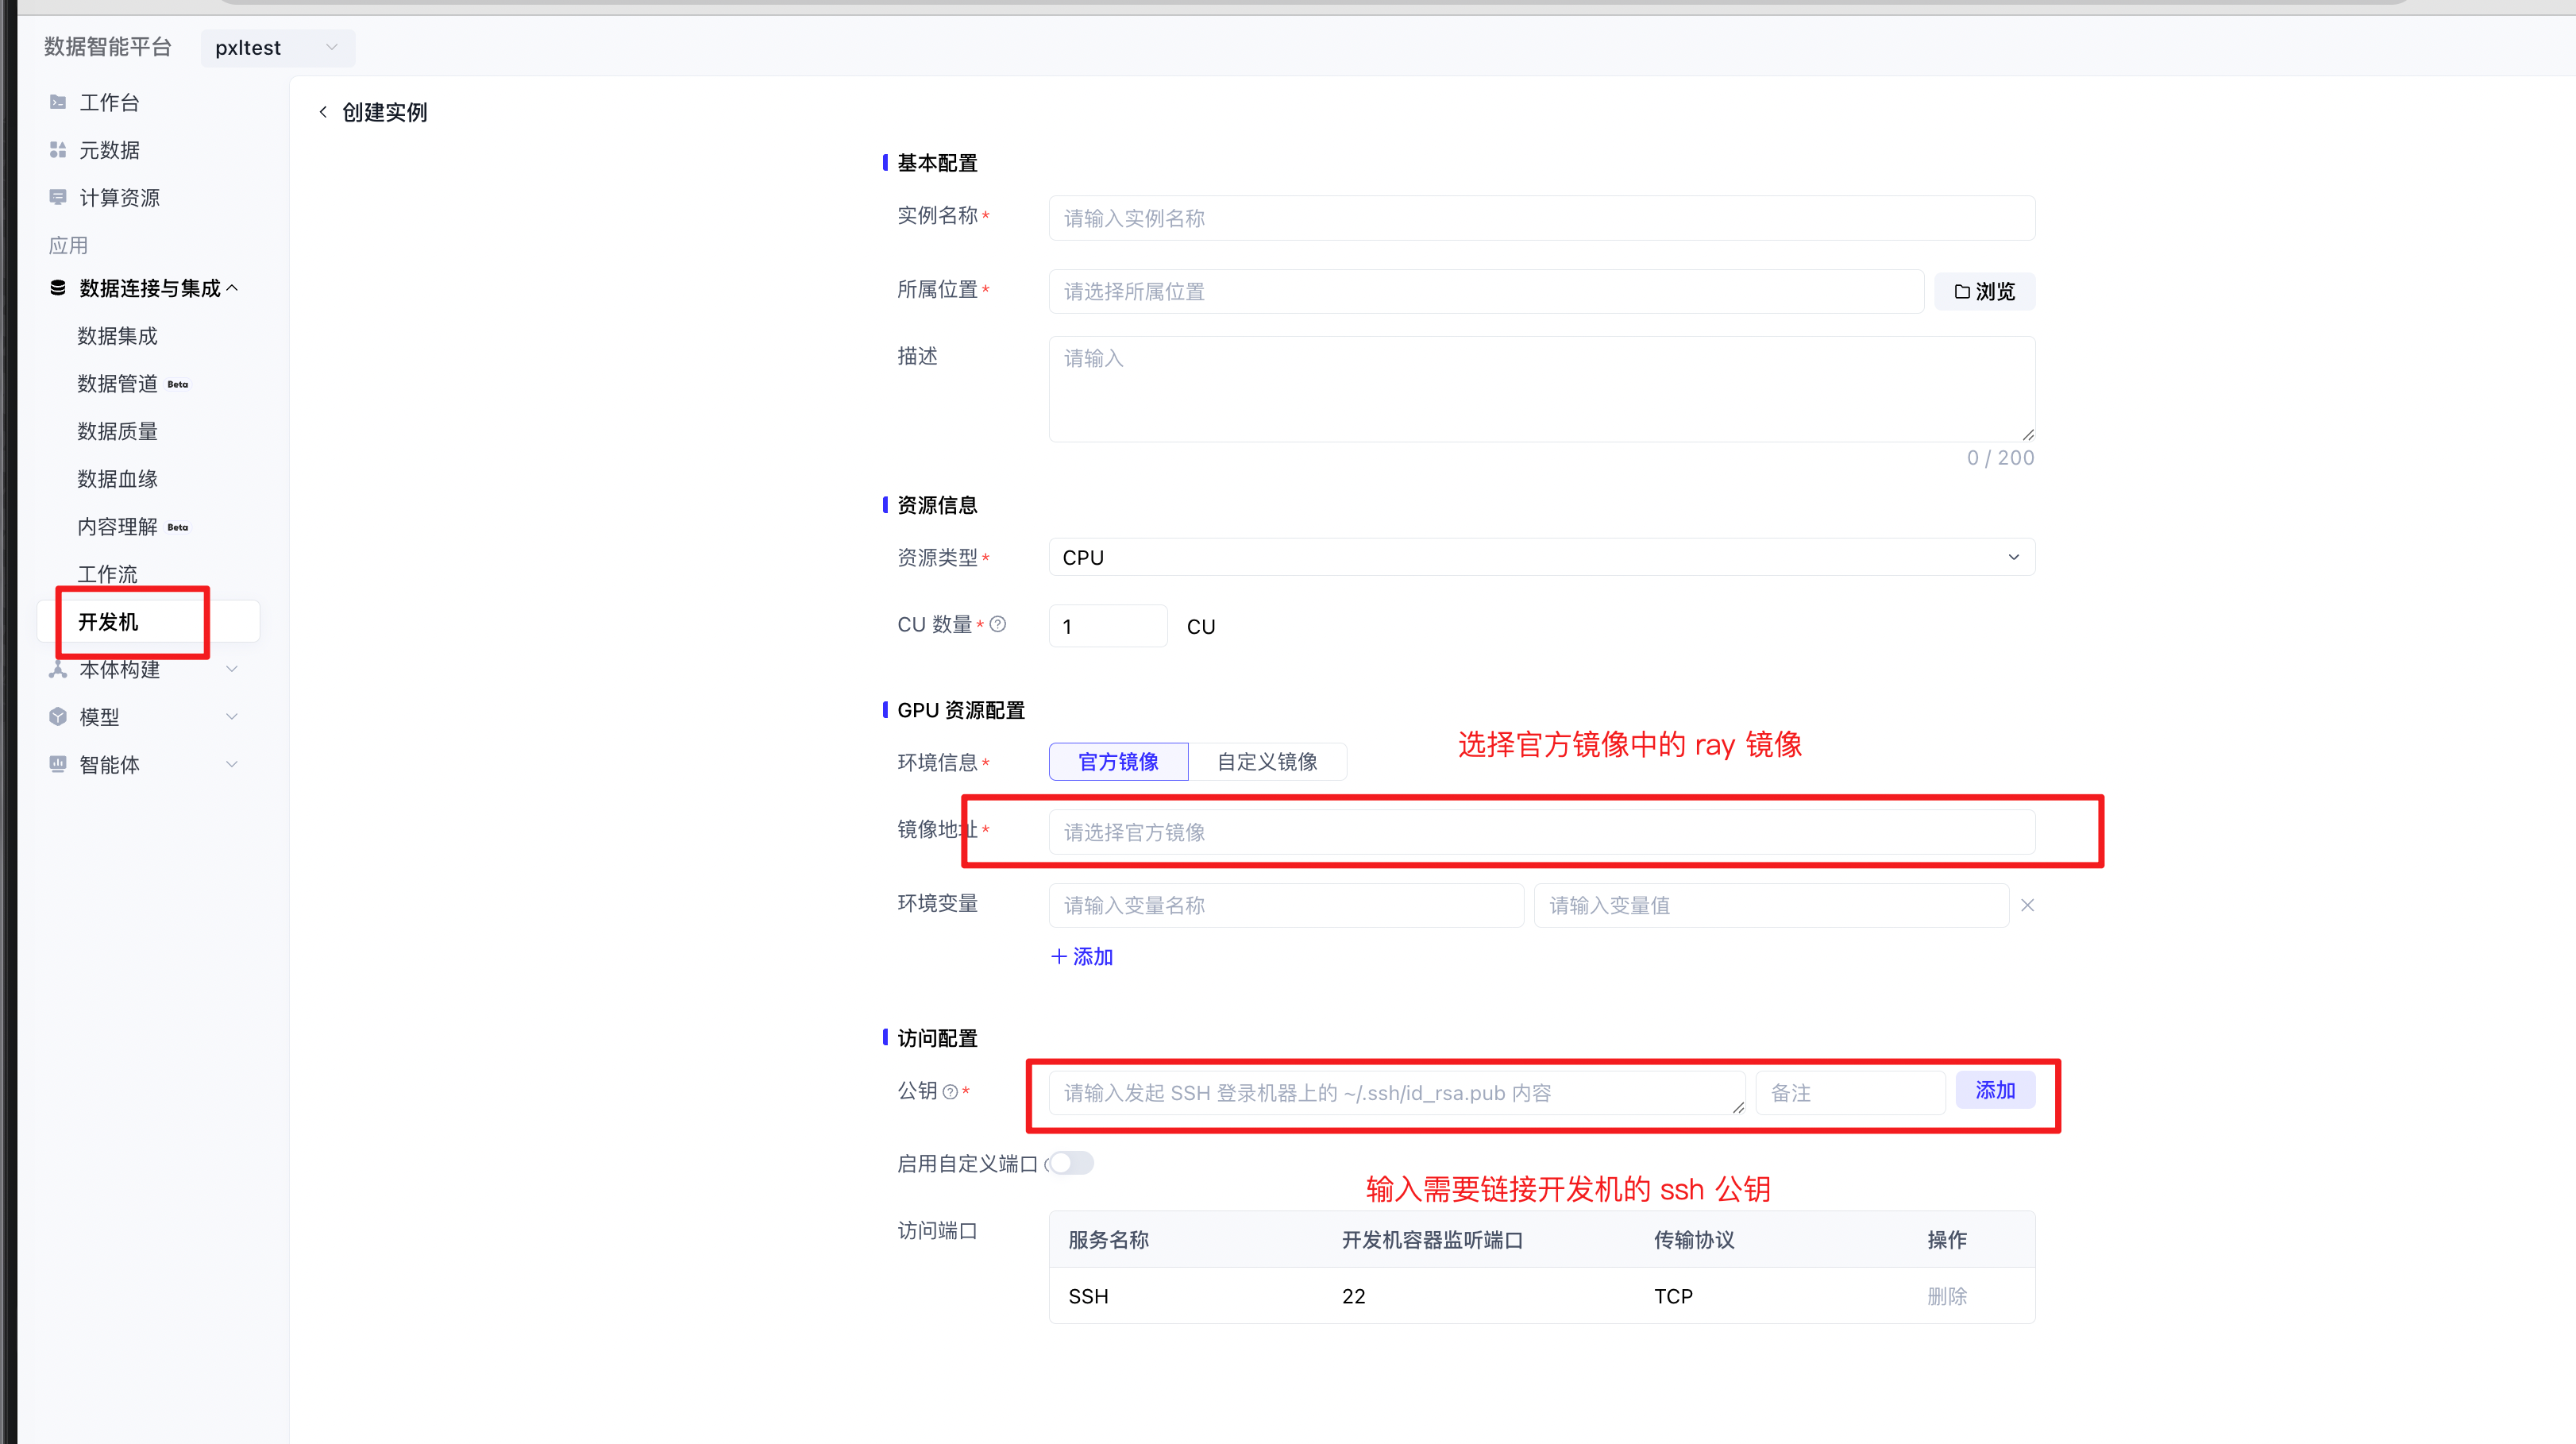Viewport: 2576px width, 1444px height.
Task: Click the 模型 cube icon
Action: (x=58, y=716)
